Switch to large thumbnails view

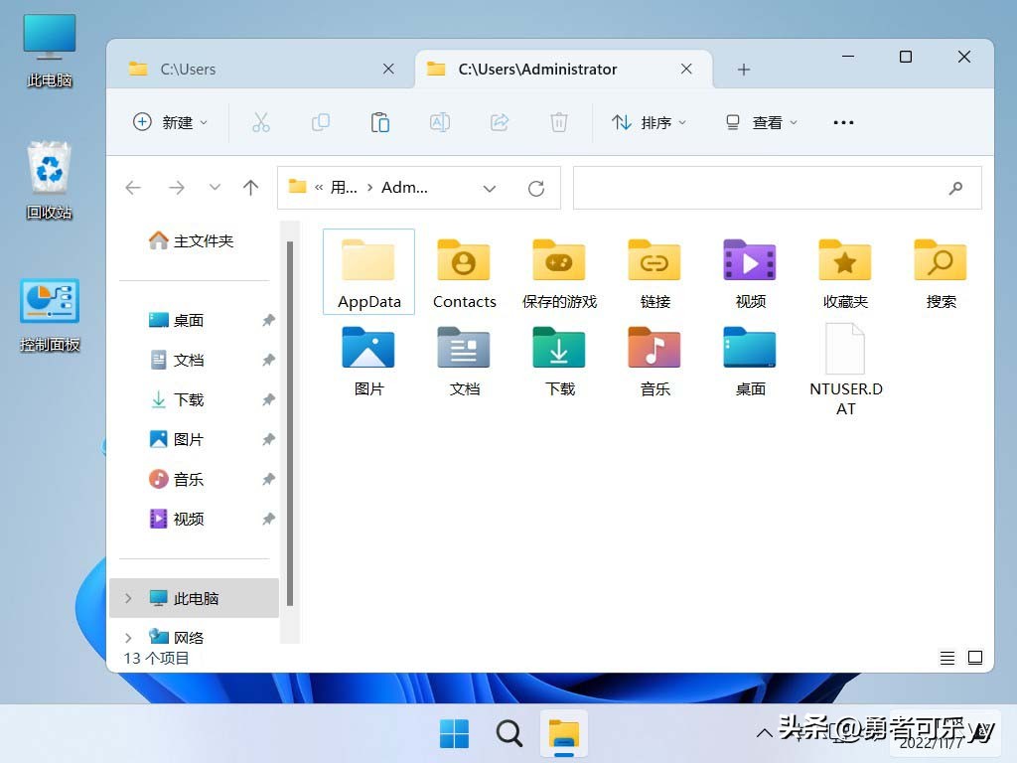(975, 657)
